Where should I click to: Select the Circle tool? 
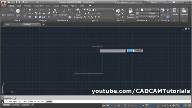(18, 12)
